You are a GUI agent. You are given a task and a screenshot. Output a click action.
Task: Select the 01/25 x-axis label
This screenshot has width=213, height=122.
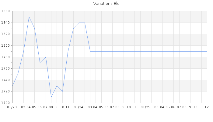click(x=145, y=107)
